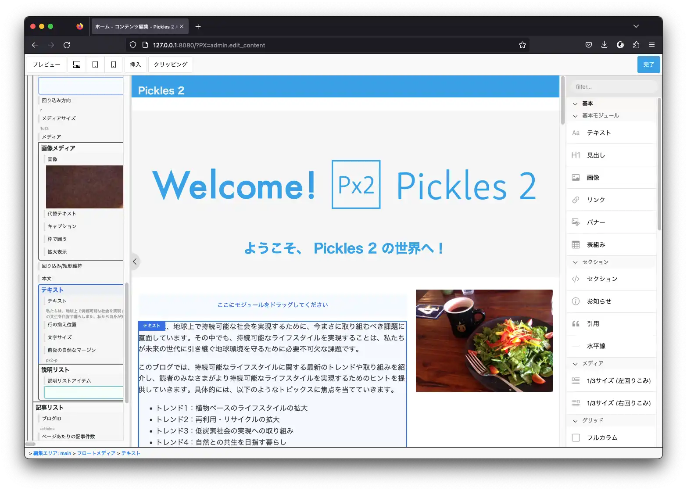The image size is (687, 491).
Task: Open the クリッピング menu
Action: 171,65
